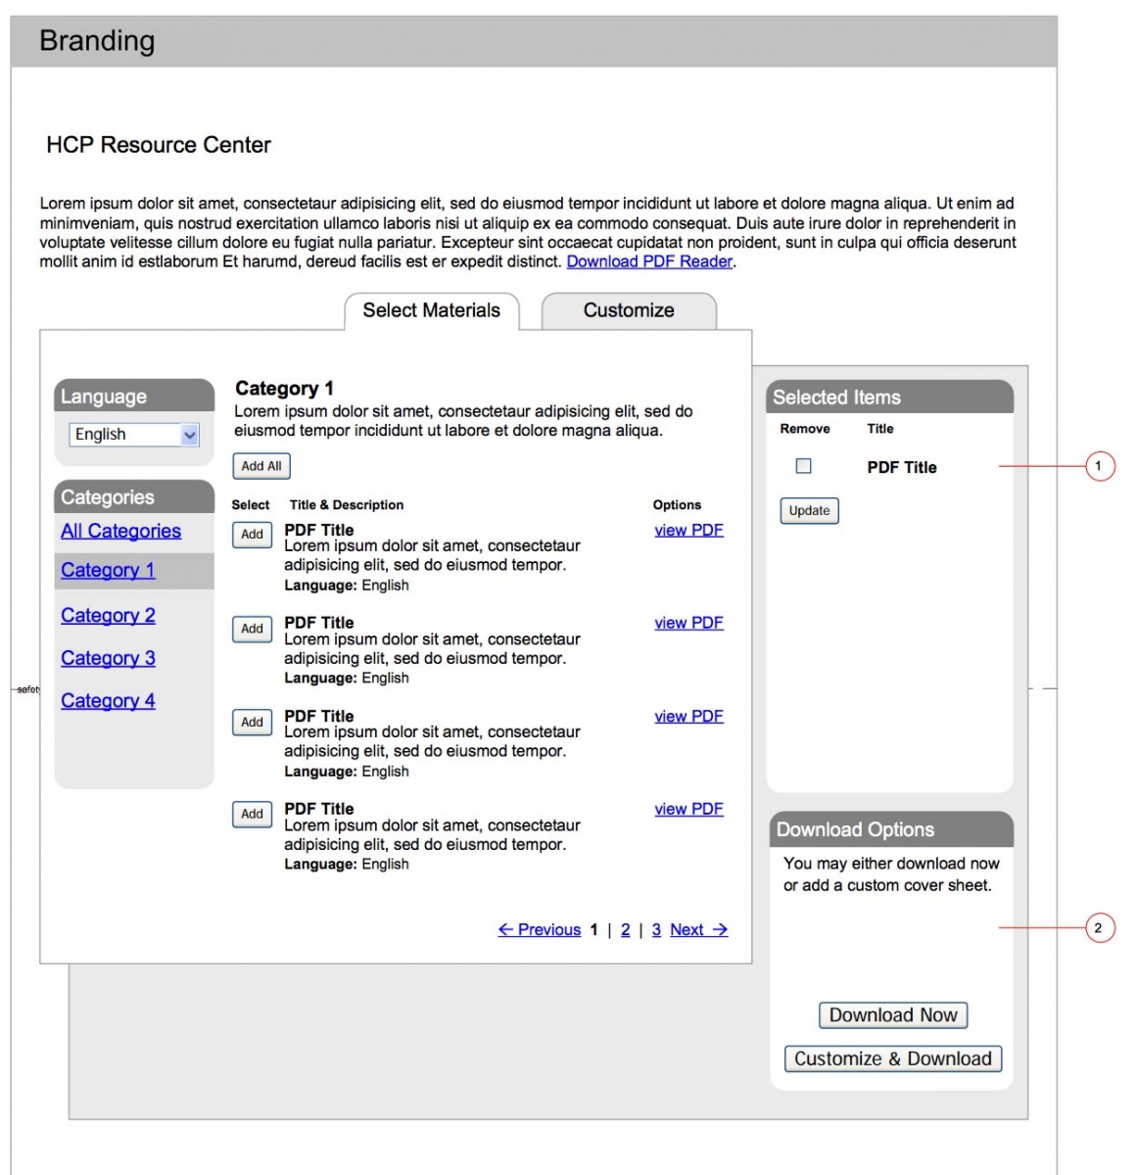Viewport: 1137px width, 1175px height.
Task: Open Category 4 from the sidebar
Action: coord(108,700)
